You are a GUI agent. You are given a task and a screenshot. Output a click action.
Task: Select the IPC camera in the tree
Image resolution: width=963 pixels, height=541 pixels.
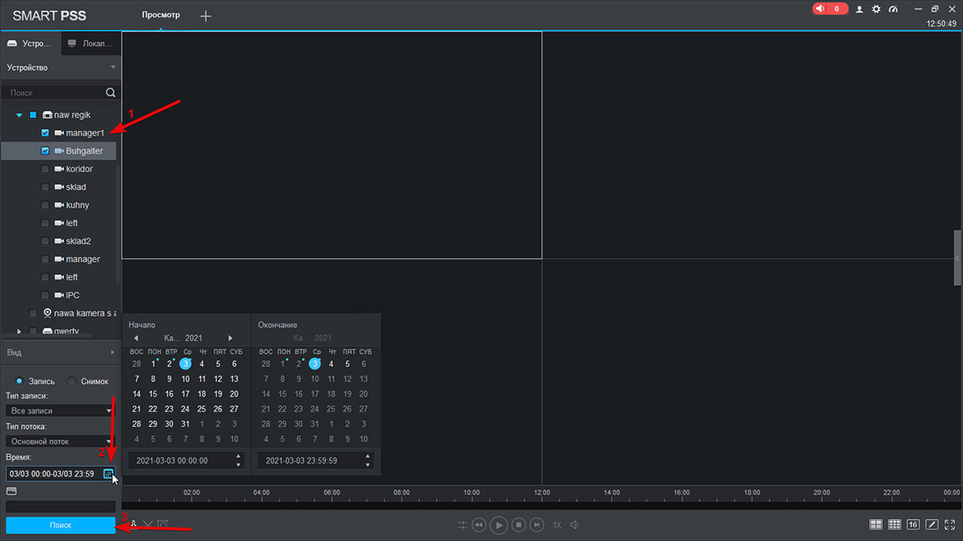coord(73,295)
